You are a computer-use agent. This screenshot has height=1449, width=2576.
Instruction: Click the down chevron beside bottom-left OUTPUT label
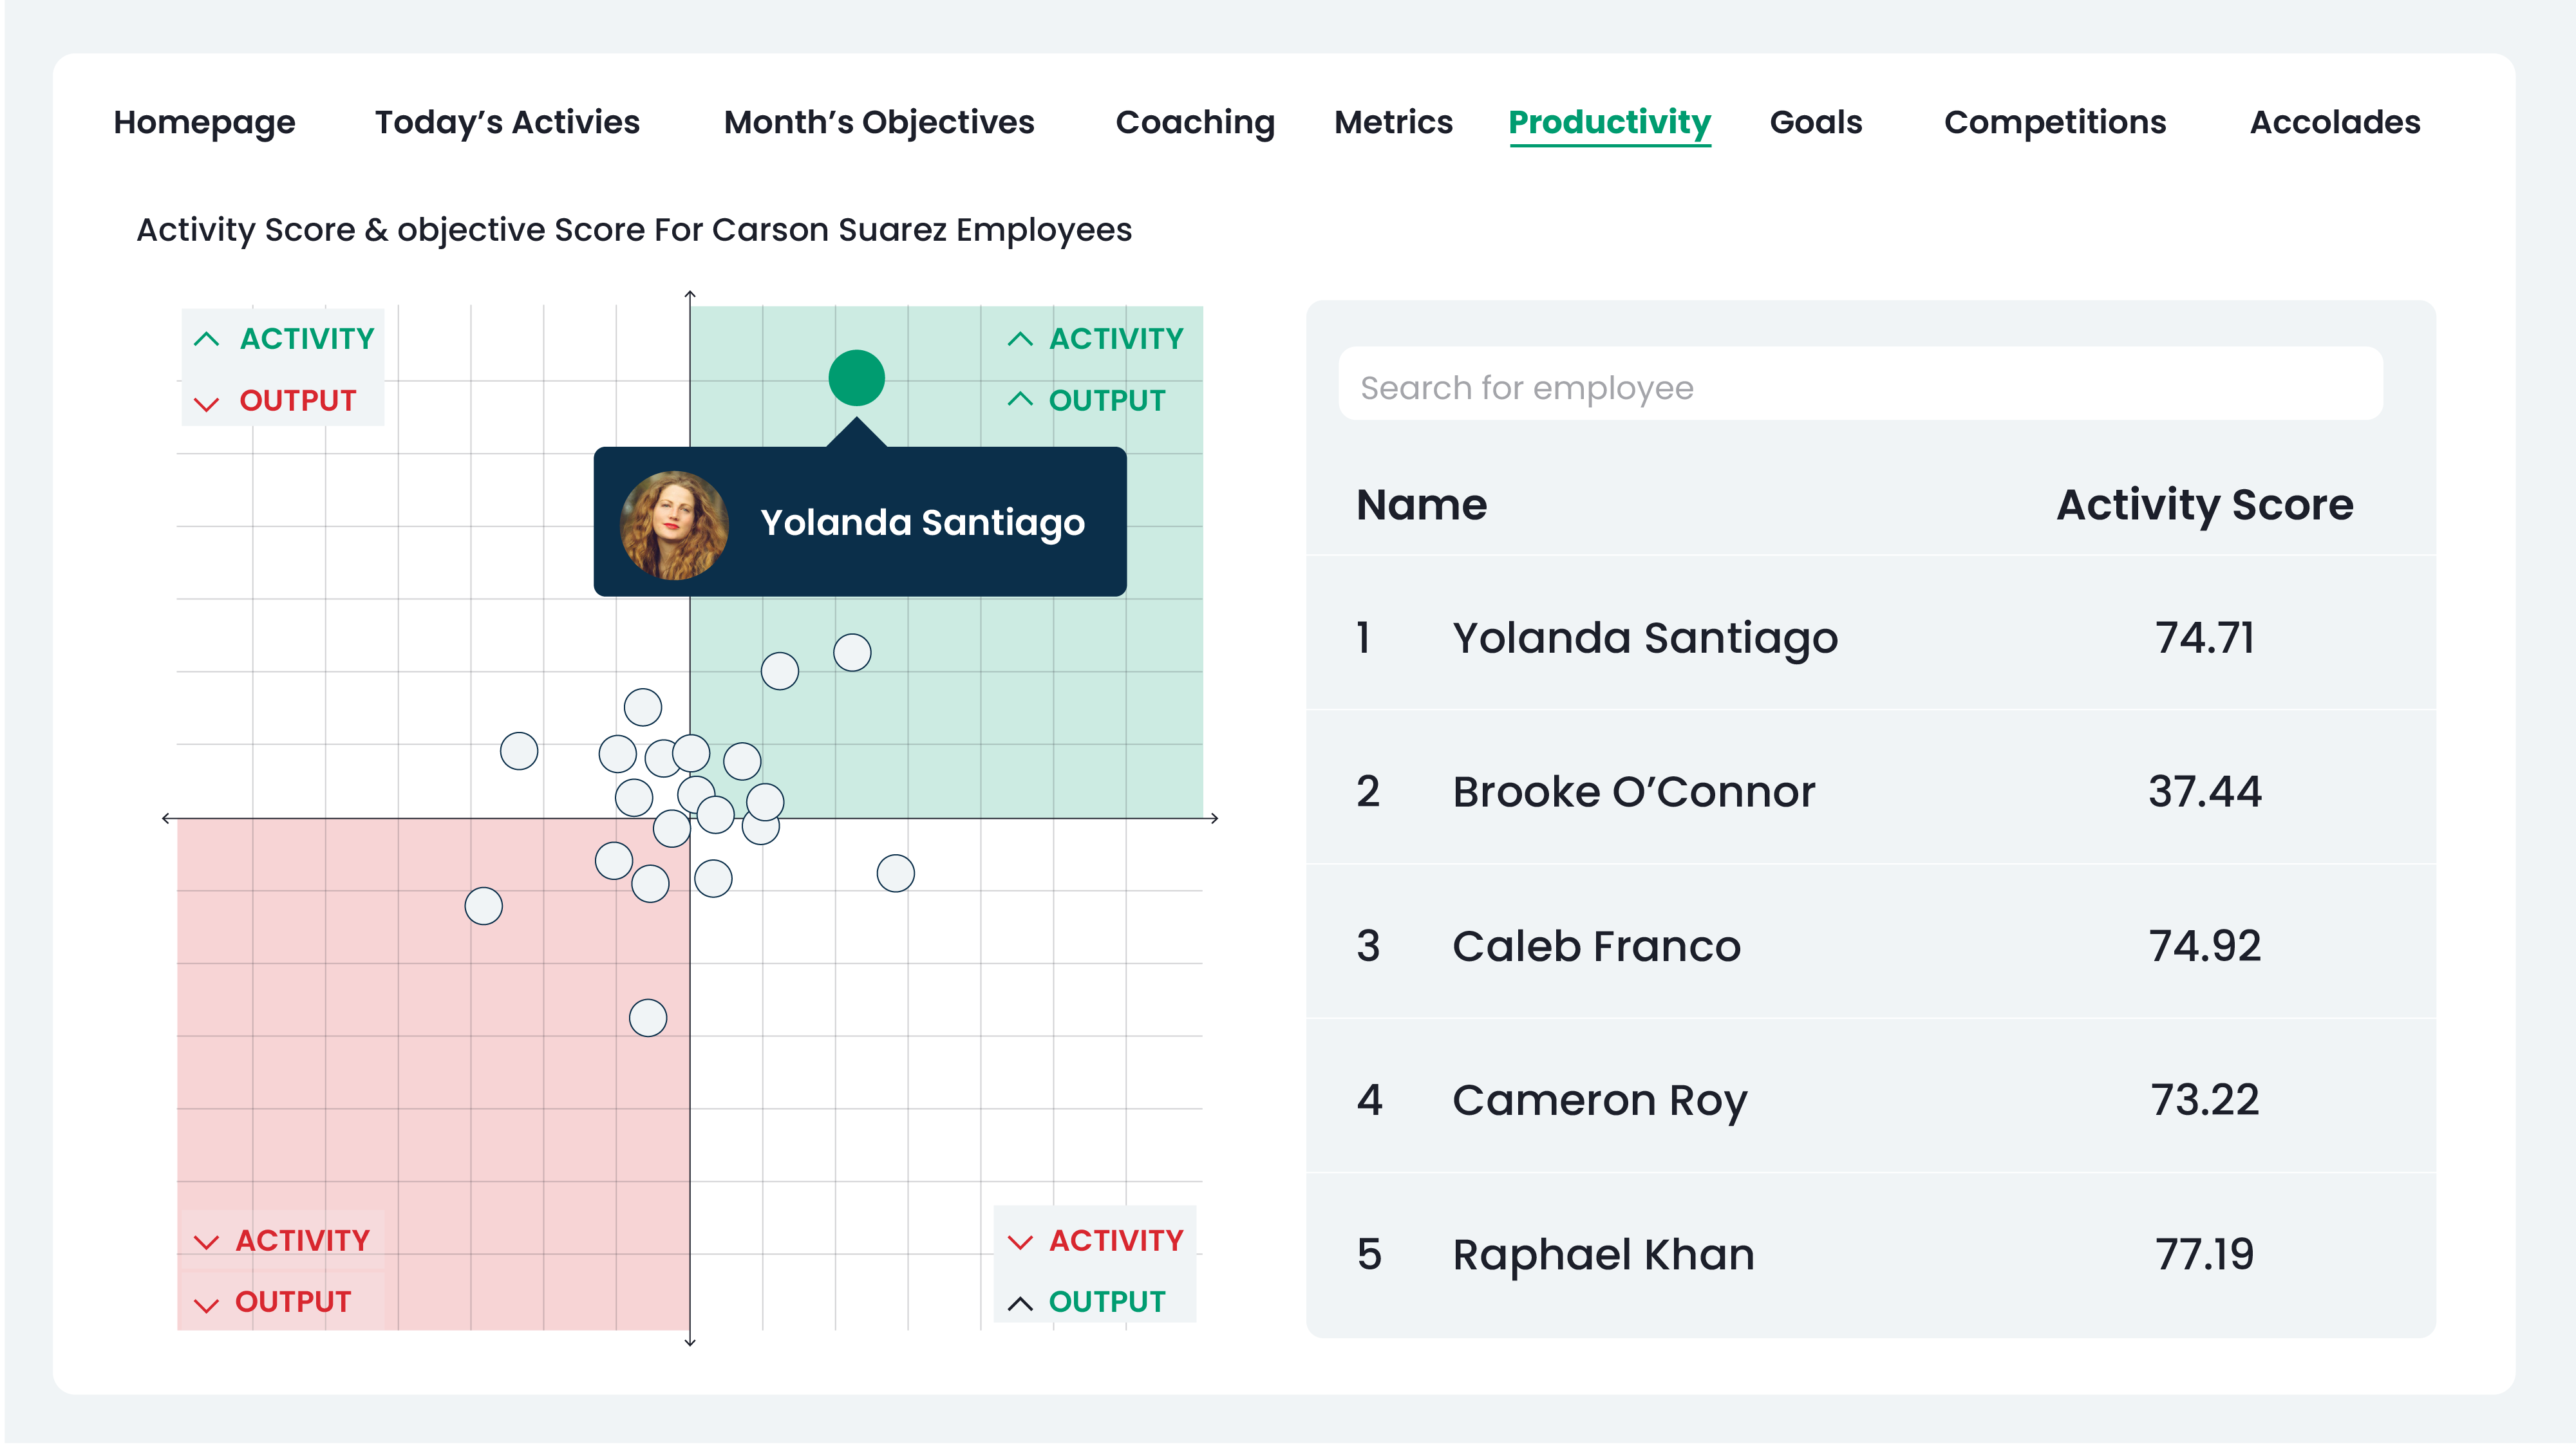(206, 1304)
